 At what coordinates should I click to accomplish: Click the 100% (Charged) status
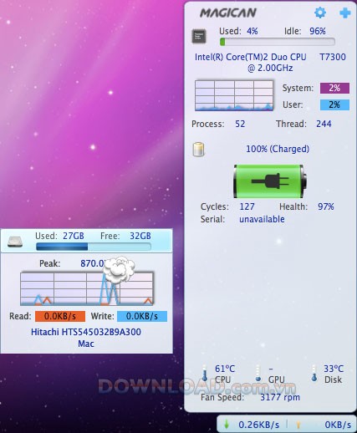pos(278,149)
